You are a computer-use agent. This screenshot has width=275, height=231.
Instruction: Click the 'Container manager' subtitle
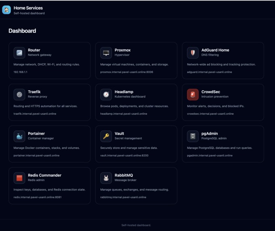(x=41, y=138)
